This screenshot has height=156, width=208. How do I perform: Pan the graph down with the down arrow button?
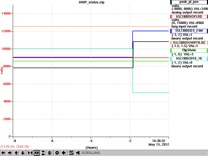pyautogui.click(x=23, y=153)
